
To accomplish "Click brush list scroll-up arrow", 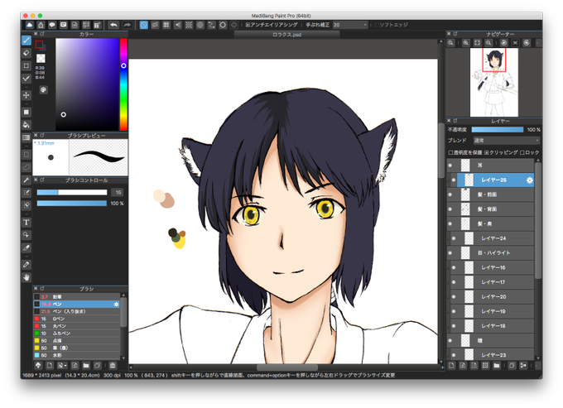I will coord(123,295).
